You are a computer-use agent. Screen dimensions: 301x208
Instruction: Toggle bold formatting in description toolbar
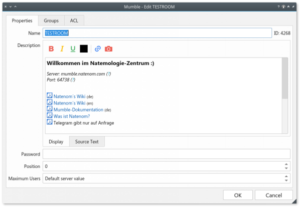click(51, 49)
